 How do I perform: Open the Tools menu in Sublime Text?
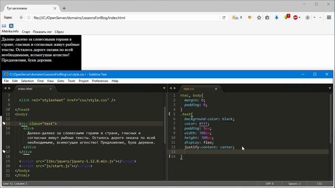71,81
